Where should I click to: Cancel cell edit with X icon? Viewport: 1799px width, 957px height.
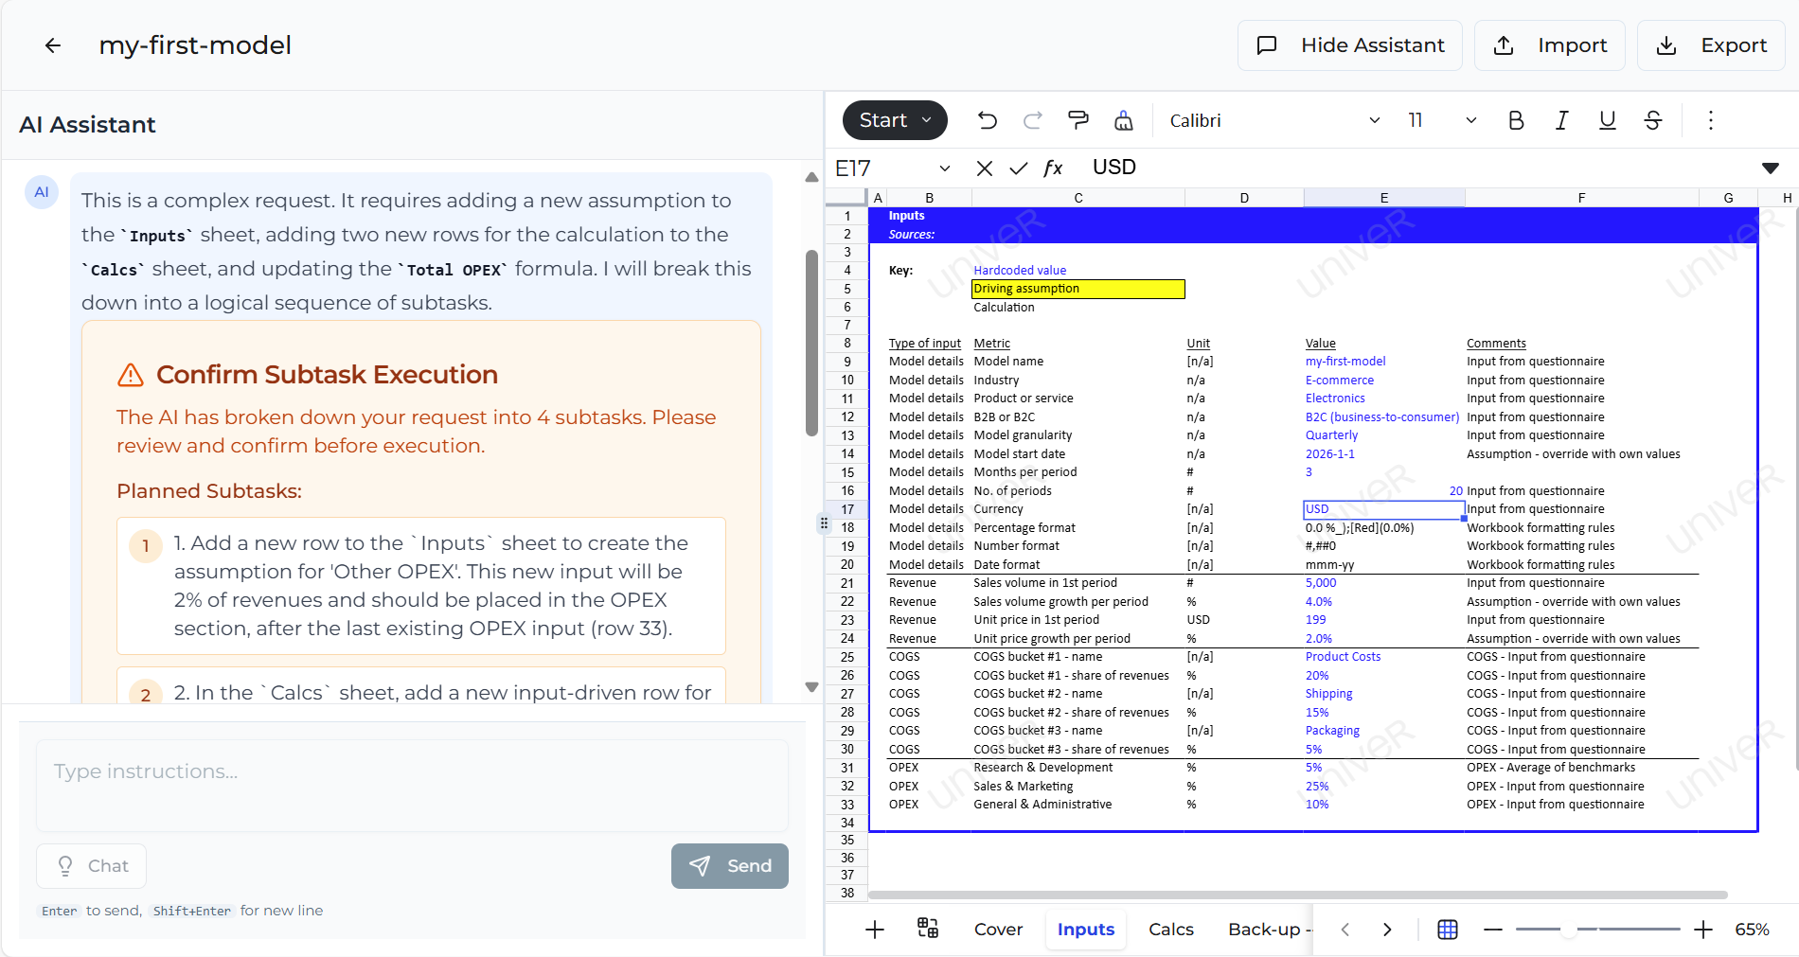[x=985, y=168]
